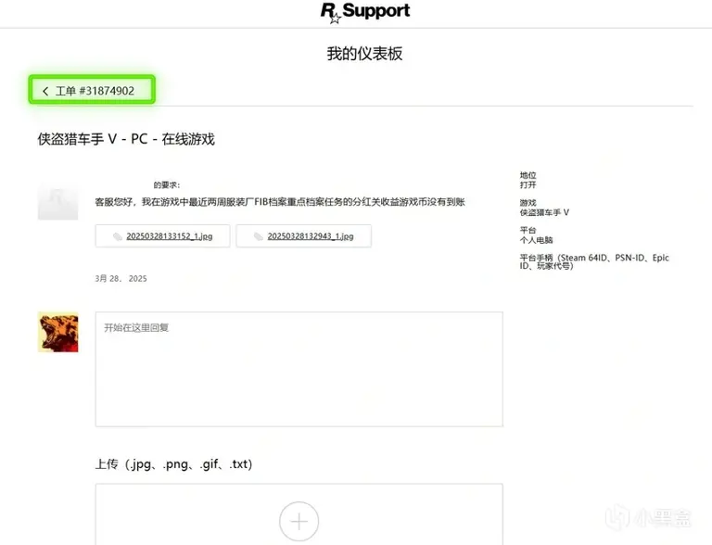Click the 平台手柄 platform handle field label

pos(594,261)
